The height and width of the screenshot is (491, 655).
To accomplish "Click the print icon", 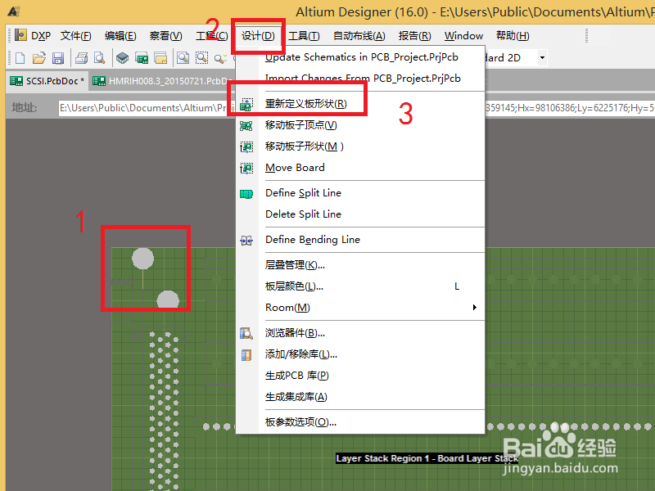I will coord(81,57).
